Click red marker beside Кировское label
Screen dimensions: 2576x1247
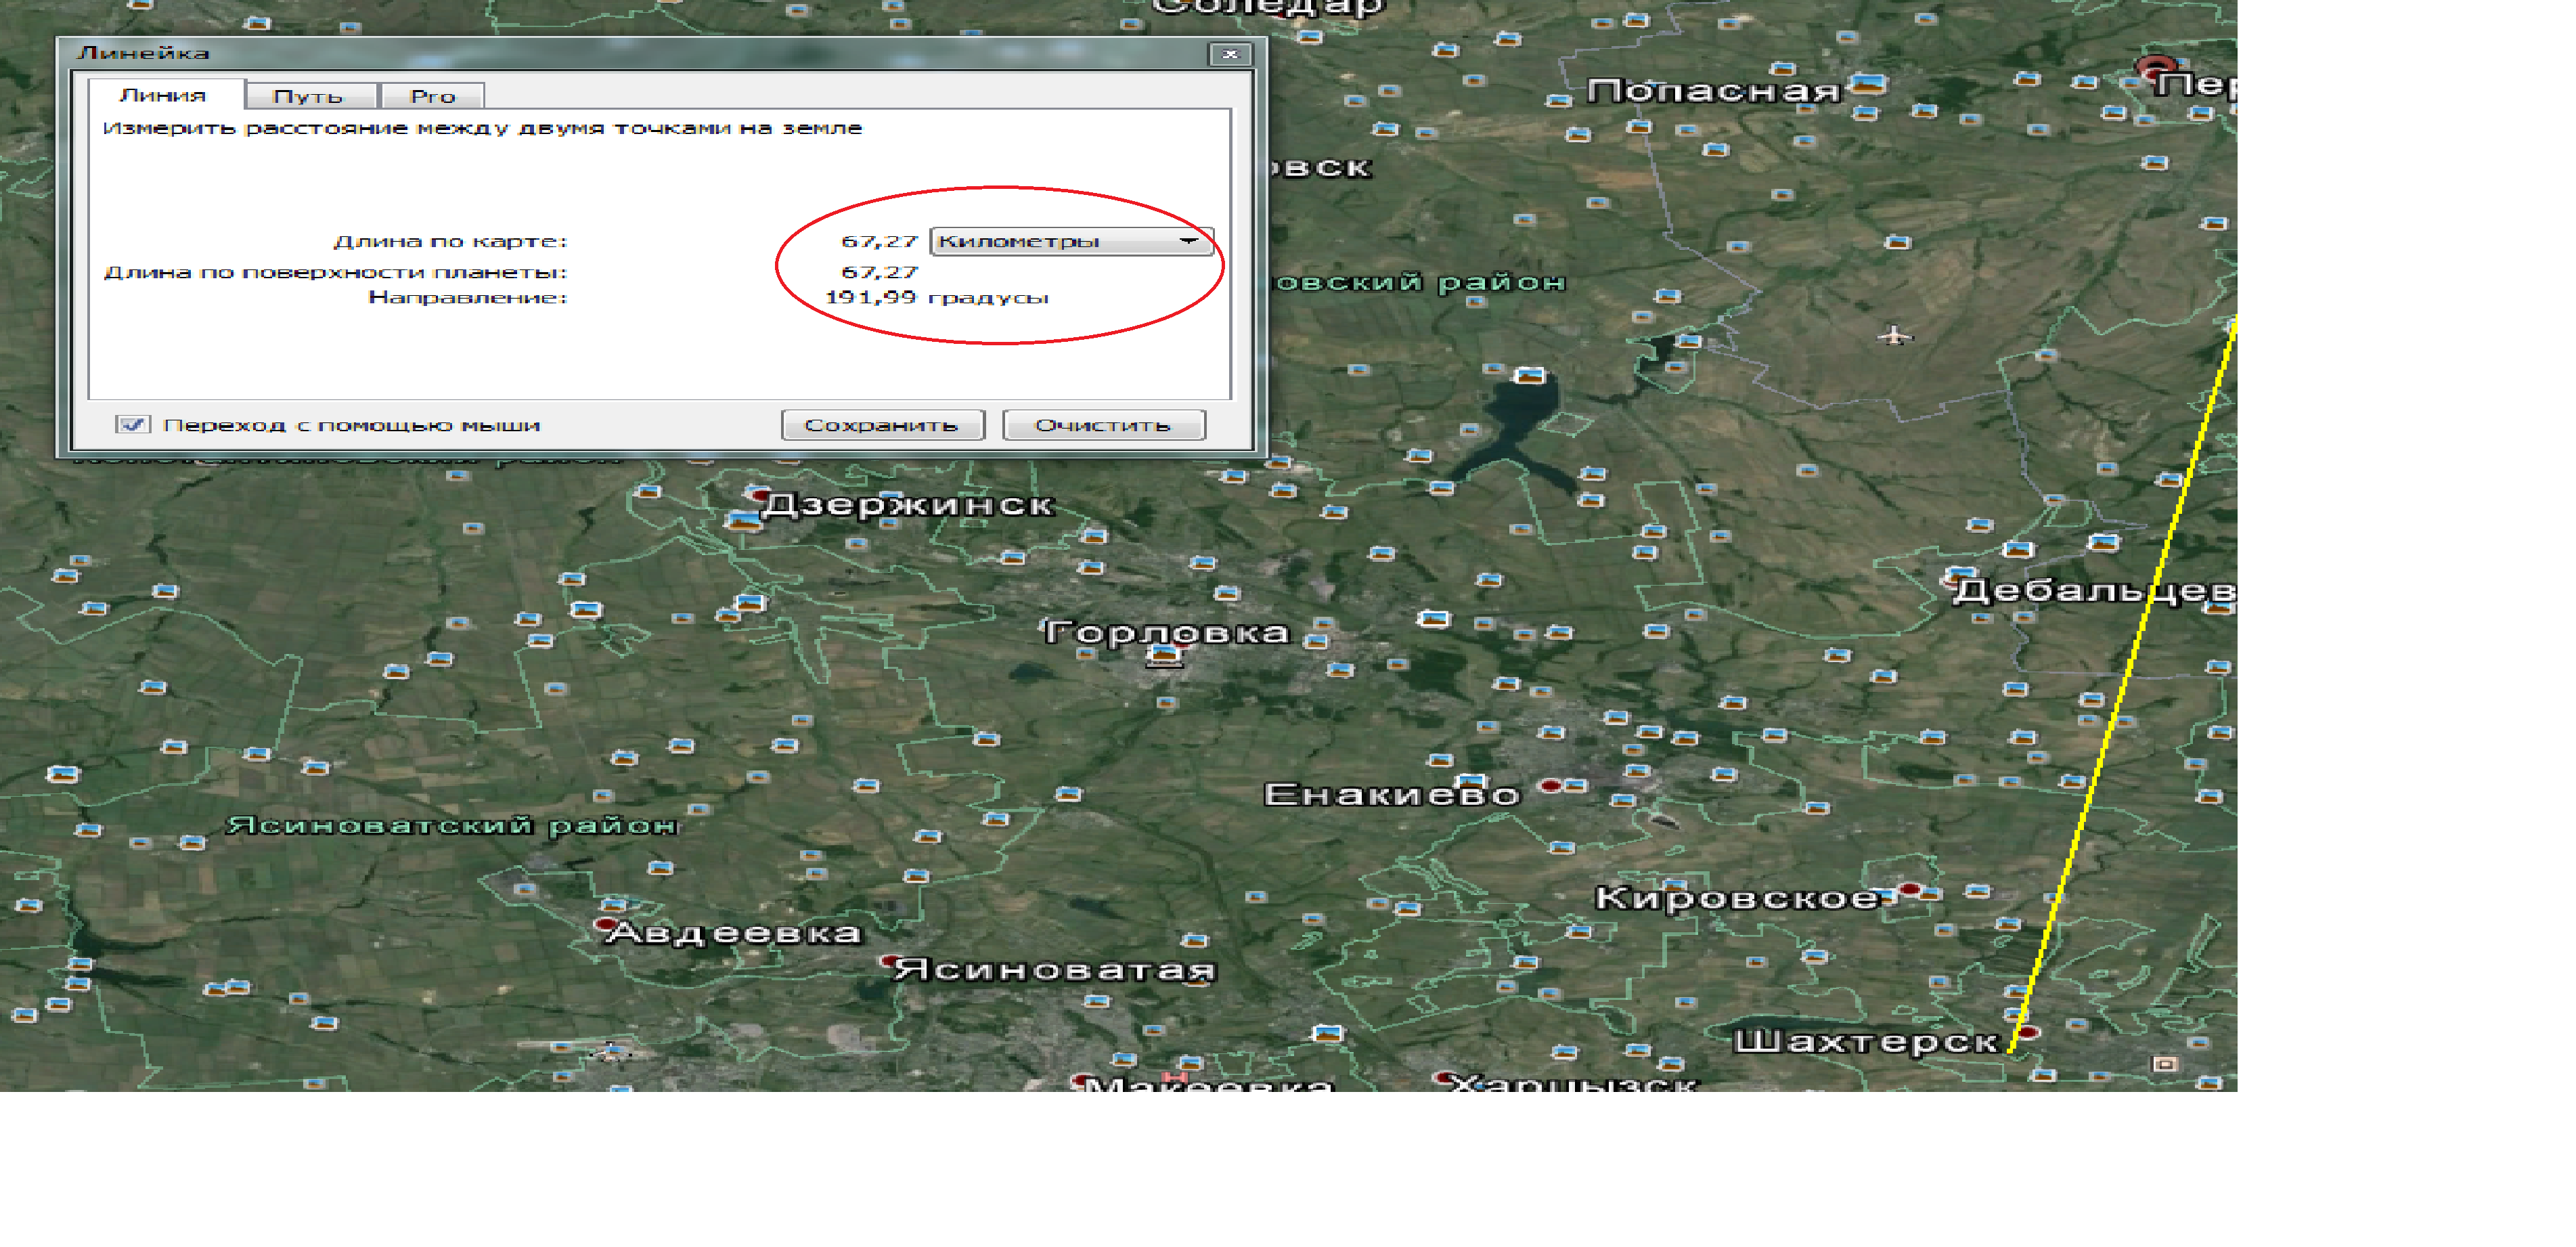tap(1909, 889)
